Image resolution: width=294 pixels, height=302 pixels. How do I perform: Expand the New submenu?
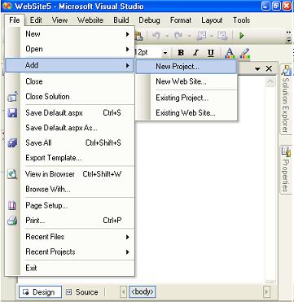pyautogui.click(x=69, y=34)
